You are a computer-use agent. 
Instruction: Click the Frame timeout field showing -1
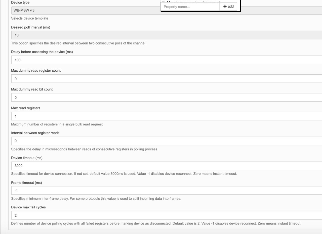(x=167, y=191)
